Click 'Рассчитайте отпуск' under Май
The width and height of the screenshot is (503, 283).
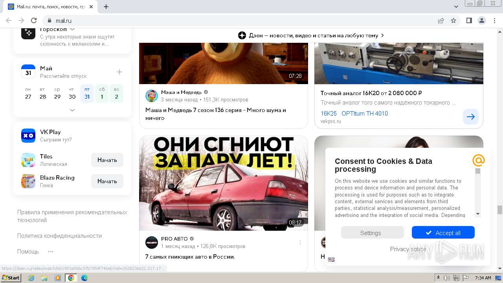click(63, 76)
